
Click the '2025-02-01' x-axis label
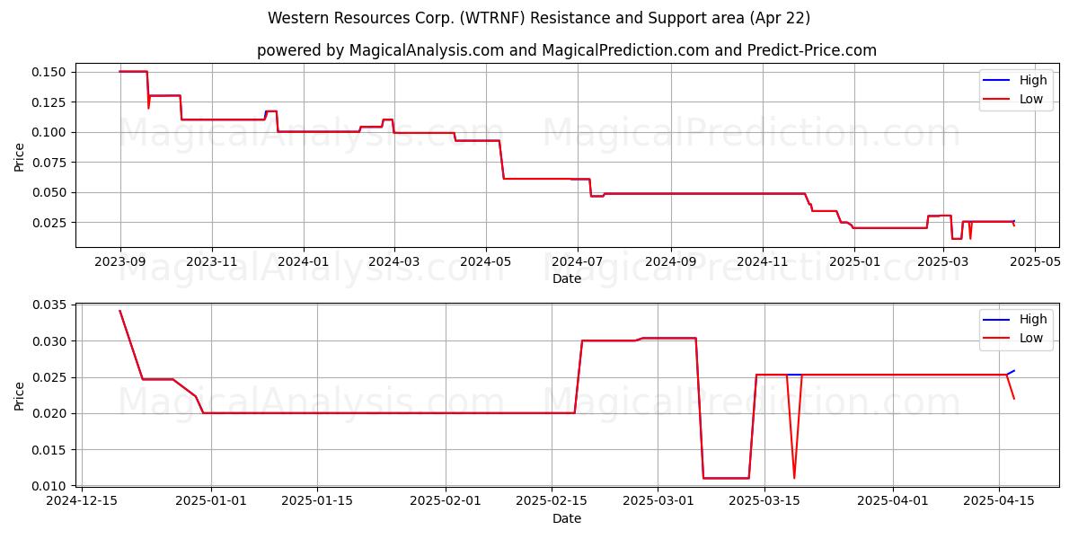coord(446,500)
